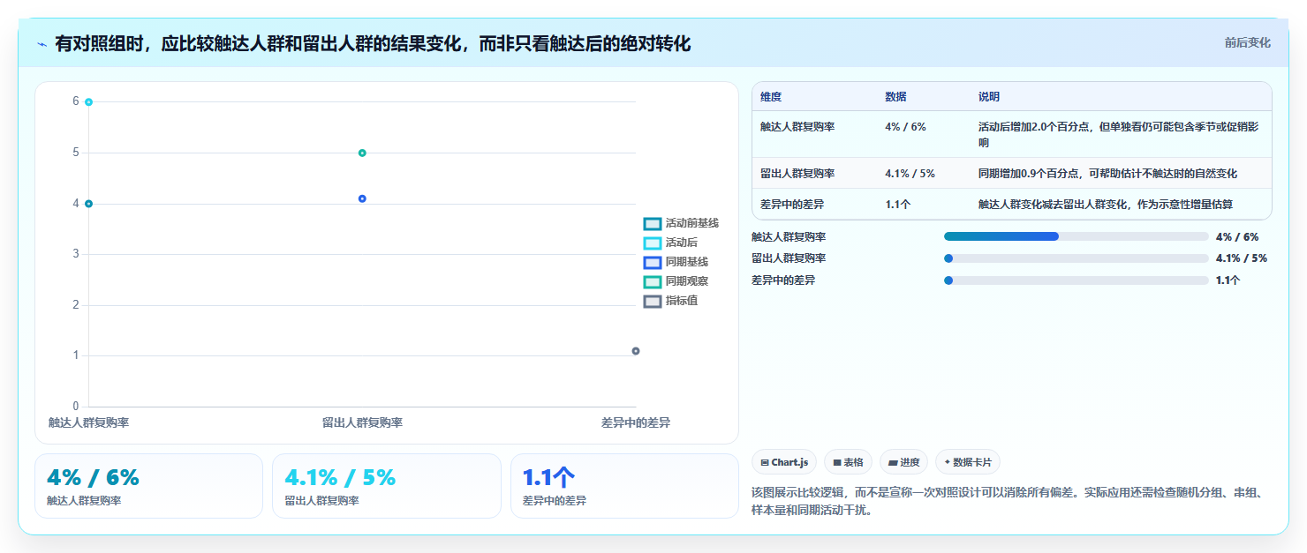Open the 4.1% / 5% data card

[386, 486]
